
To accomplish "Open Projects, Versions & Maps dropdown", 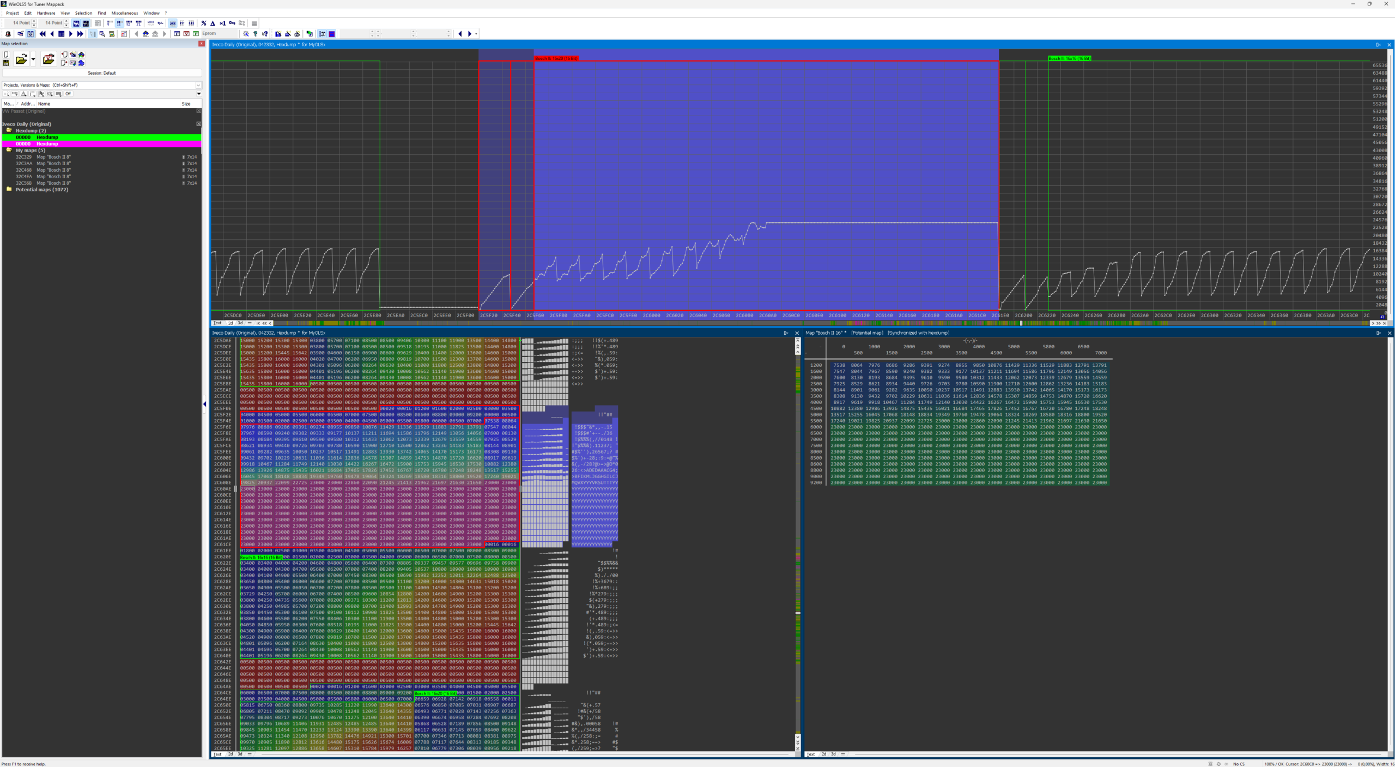I will (x=198, y=85).
